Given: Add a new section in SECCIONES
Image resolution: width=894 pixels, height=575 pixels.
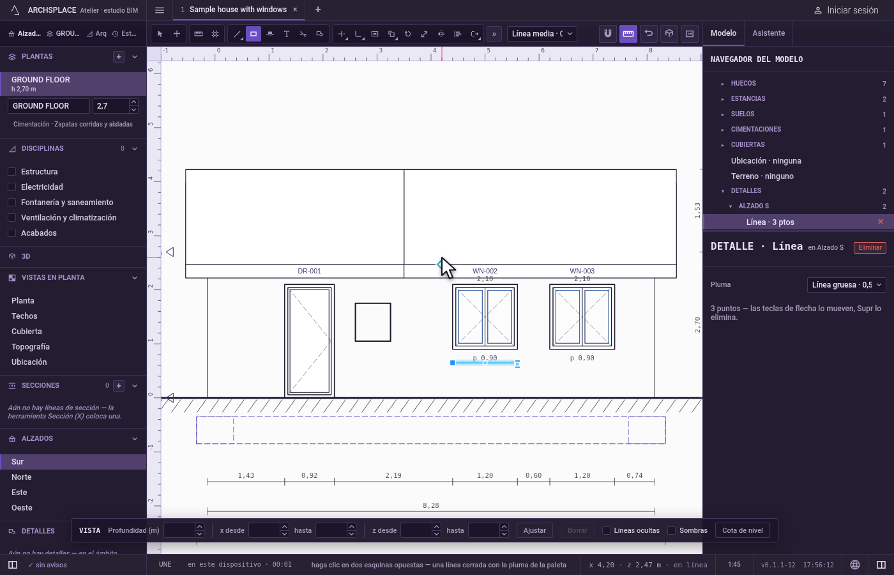Looking at the screenshot, I should click(x=119, y=386).
